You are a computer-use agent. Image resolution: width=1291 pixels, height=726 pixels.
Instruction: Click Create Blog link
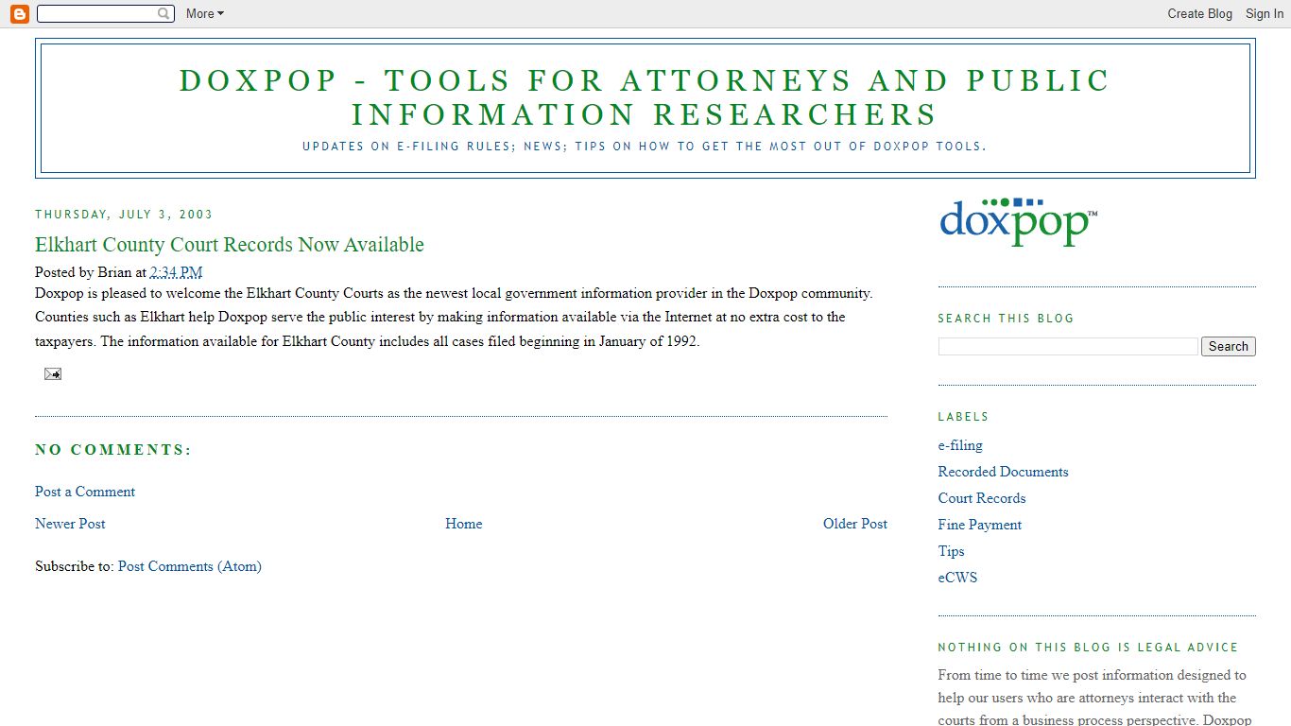point(1199,13)
